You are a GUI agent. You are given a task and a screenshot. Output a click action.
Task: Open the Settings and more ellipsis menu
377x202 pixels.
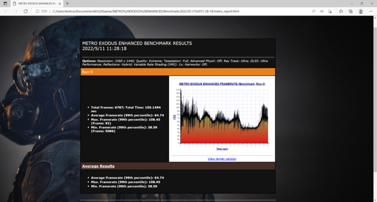(370, 11)
